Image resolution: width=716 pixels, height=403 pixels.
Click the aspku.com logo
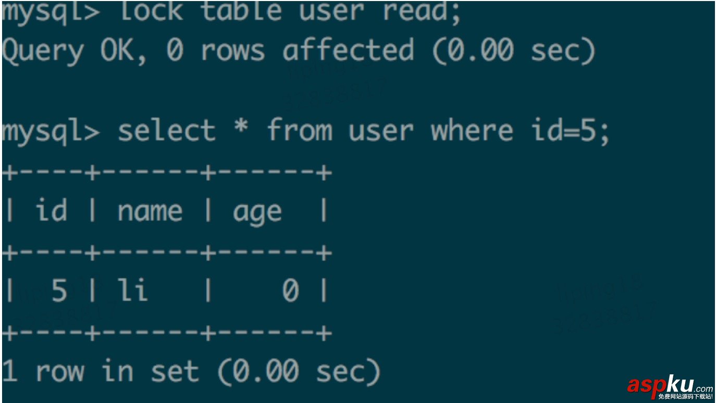coord(670,385)
